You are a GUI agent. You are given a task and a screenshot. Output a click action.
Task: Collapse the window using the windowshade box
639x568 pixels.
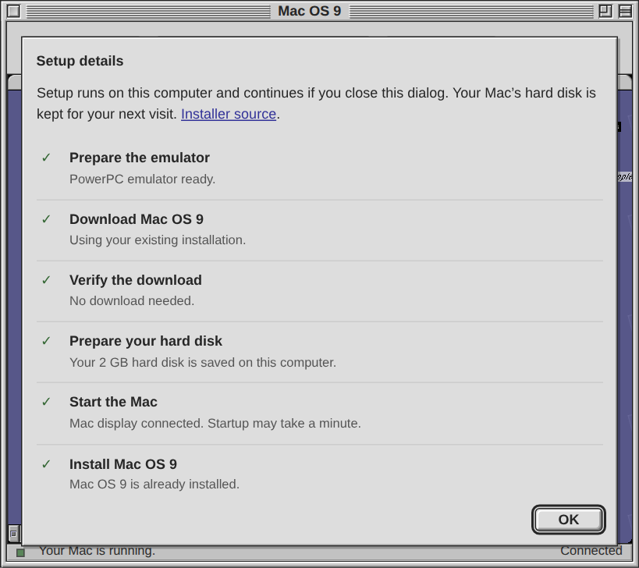(626, 11)
